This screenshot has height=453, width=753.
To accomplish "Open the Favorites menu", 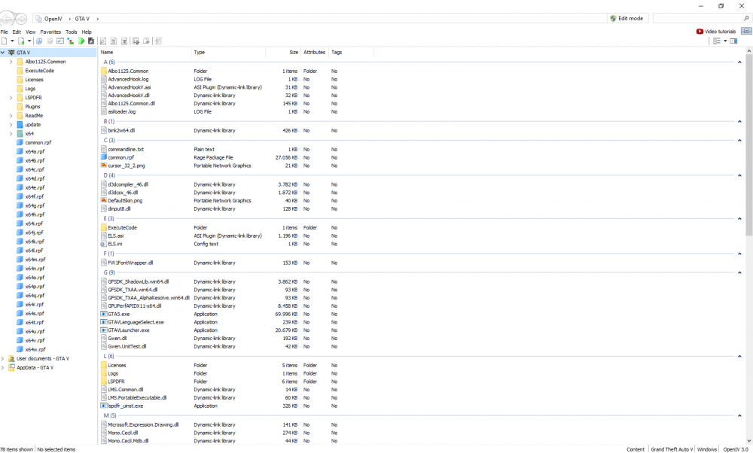I will point(50,32).
